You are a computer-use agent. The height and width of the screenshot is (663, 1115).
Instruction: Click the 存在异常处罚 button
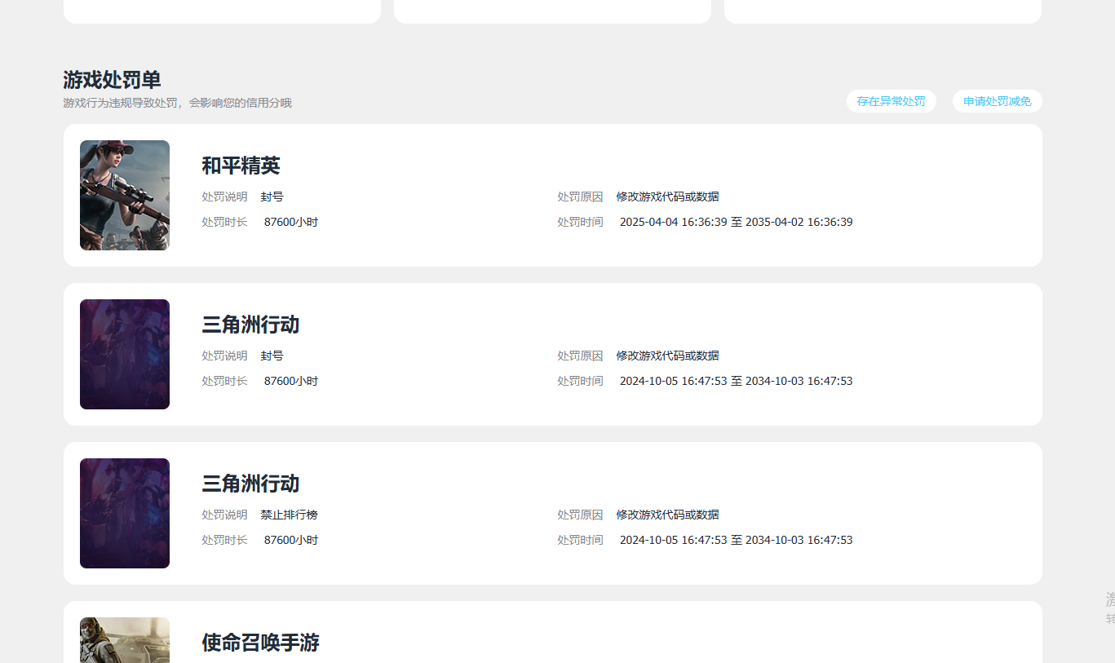tap(891, 101)
